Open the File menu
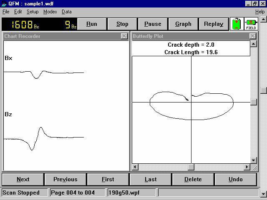This screenshot has height=200, width=267. [6, 12]
